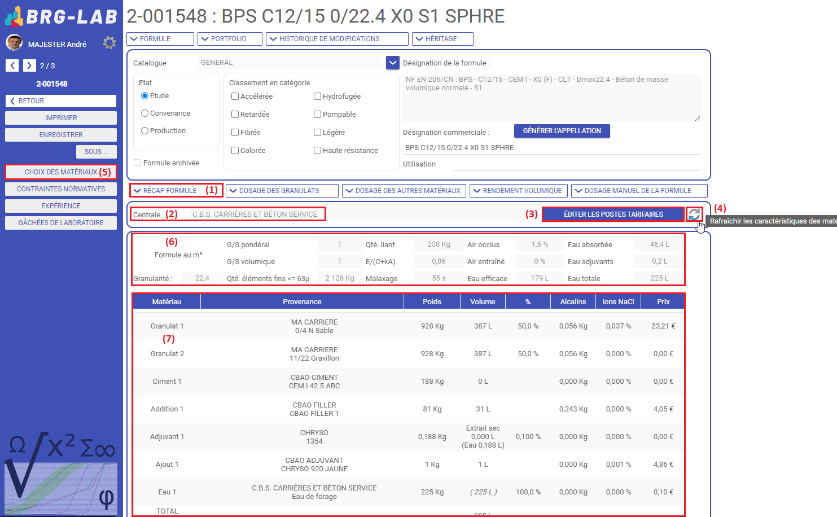
Task: Click the IMPRIMER button
Action: pos(61,118)
